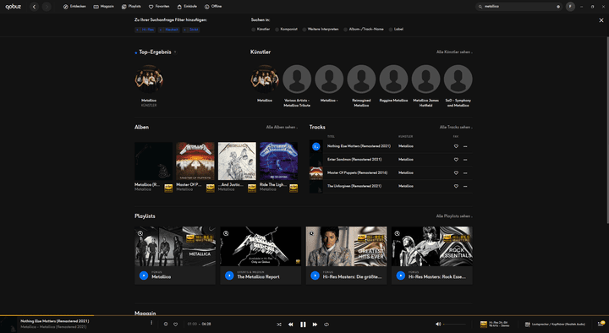Open the play queue icon
This screenshot has width=609, height=333.
pyautogui.click(x=601, y=324)
